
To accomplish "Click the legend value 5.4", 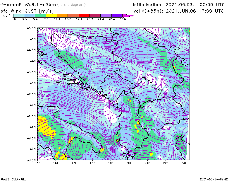I will click(x=35, y=19).
